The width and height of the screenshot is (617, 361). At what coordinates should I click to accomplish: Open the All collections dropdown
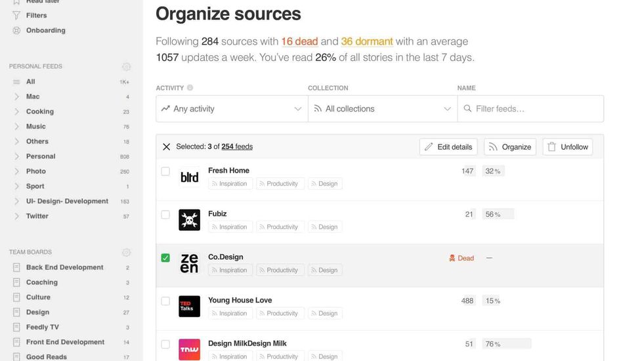pyautogui.click(x=383, y=109)
